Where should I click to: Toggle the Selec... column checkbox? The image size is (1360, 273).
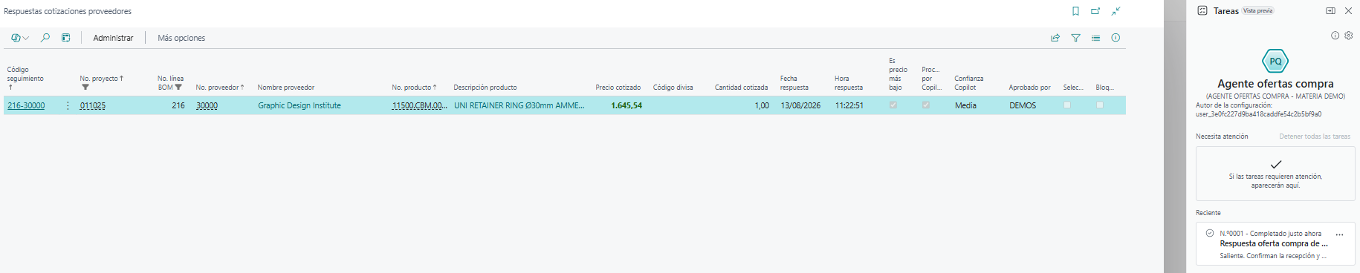(1067, 105)
